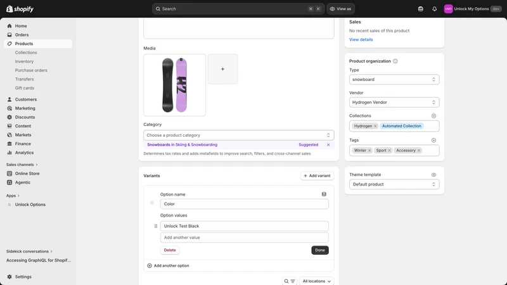Viewport: 507px width, 285px height.
Task: Go to Inventory in the sidebar
Action: coord(24,61)
